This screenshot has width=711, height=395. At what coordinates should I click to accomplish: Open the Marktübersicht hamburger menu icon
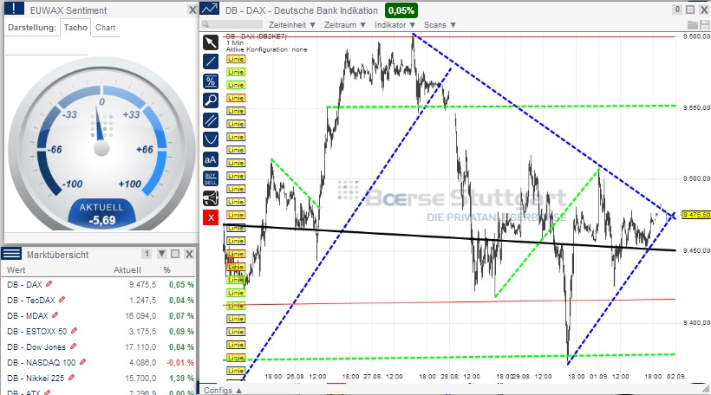[11, 254]
